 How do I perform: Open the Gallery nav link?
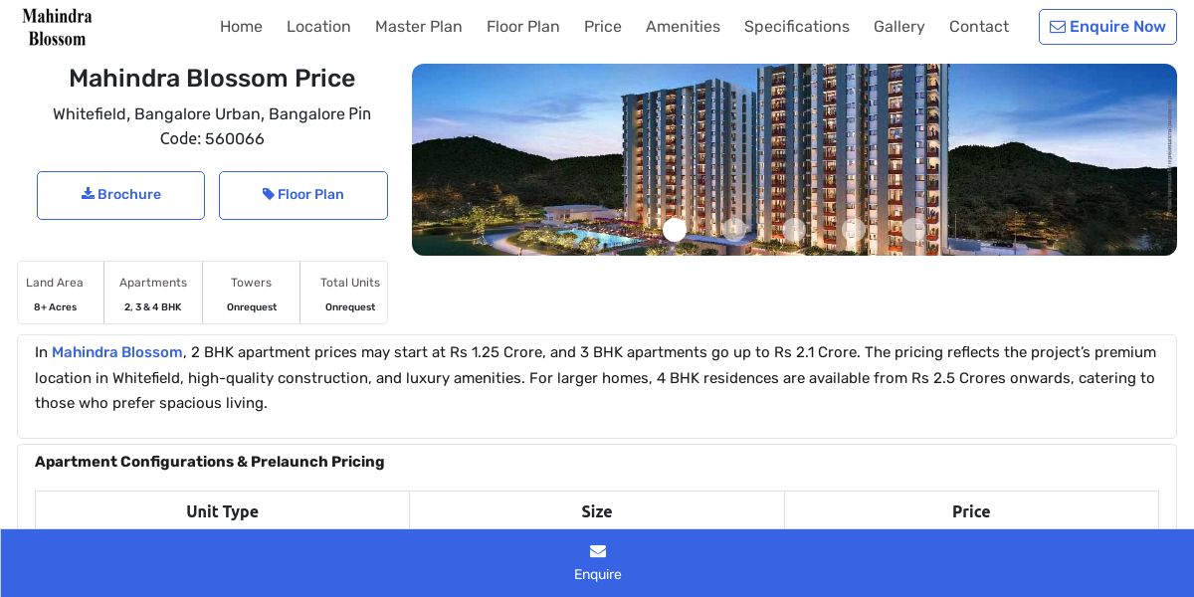(x=899, y=27)
